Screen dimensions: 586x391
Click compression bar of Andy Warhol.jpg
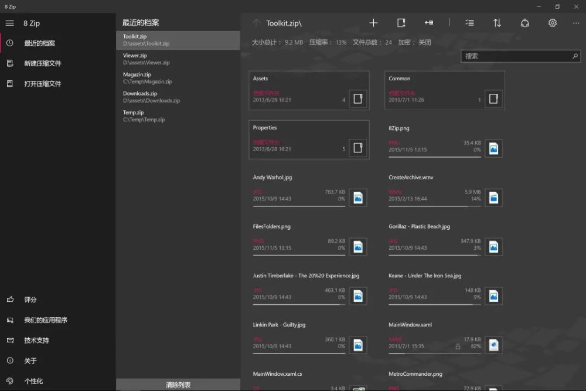tap(299, 206)
